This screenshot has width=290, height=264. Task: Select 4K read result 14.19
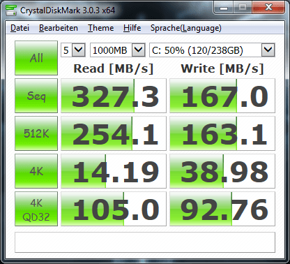114,171
